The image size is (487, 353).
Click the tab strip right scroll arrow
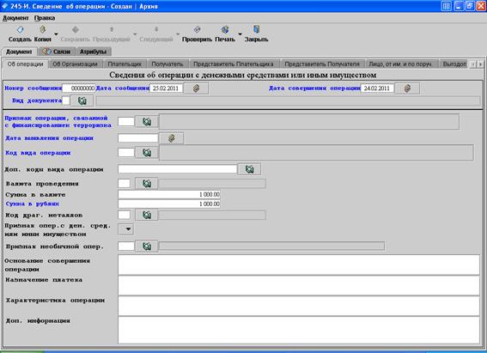coord(480,64)
